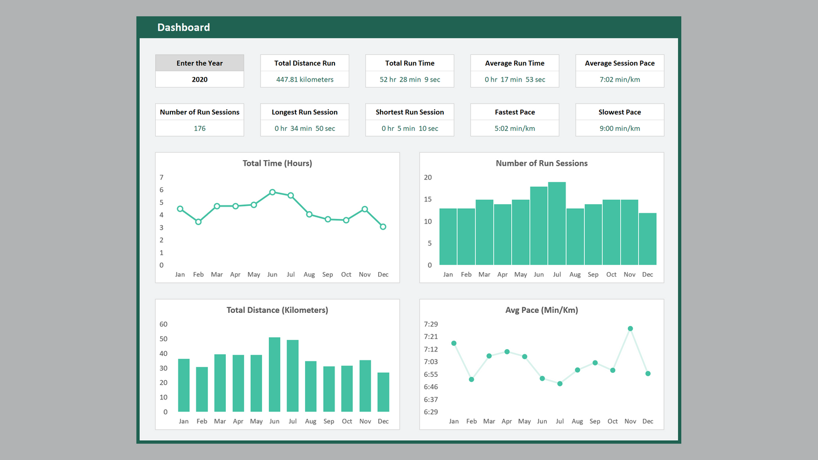Select the Total Time (Hours) chart title
The height and width of the screenshot is (460, 818).
[x=277, y=164]
